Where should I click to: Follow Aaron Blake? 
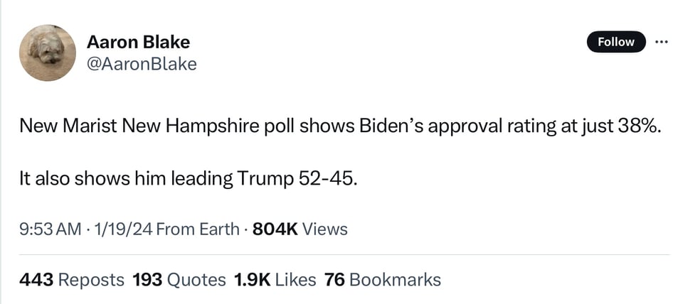pos(615,42)
